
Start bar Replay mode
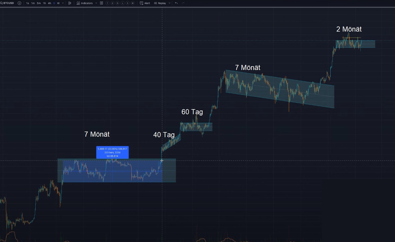click(160, 3)
